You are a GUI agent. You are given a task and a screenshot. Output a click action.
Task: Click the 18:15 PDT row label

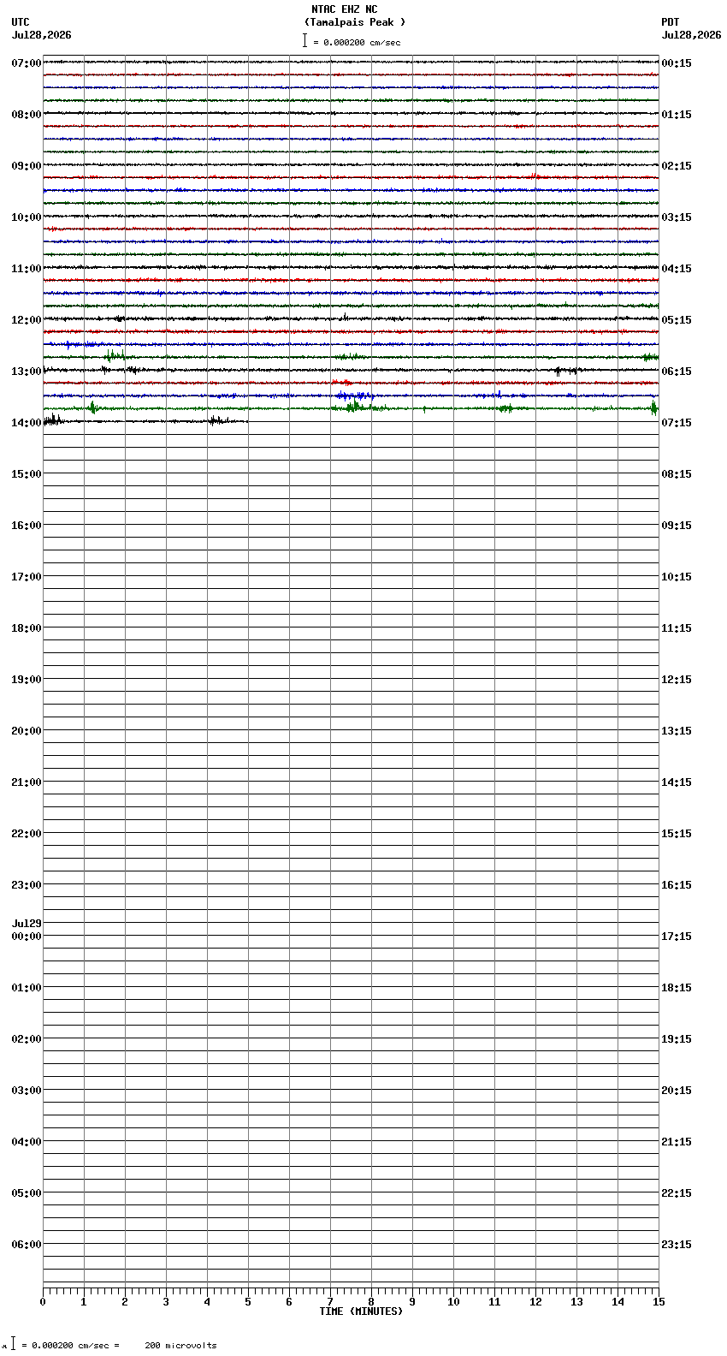(x=677, y=988)
